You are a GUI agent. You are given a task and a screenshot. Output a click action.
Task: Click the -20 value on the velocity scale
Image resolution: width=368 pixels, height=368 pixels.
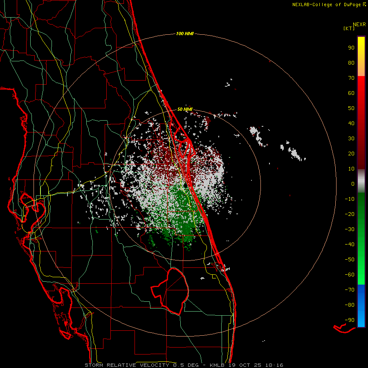[350, 214]
